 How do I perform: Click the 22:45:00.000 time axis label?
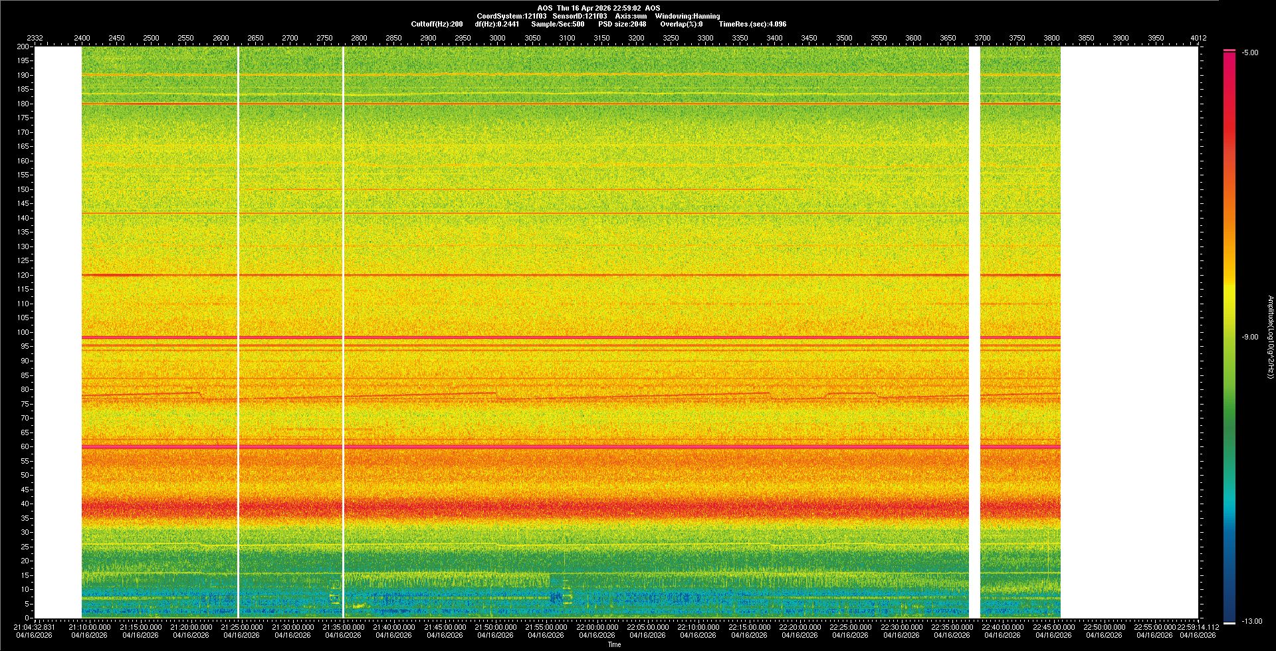pos(1053,627)
